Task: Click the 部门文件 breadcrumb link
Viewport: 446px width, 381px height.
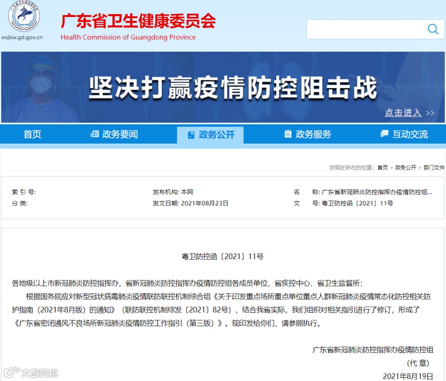Action: [x=434, y=167]
